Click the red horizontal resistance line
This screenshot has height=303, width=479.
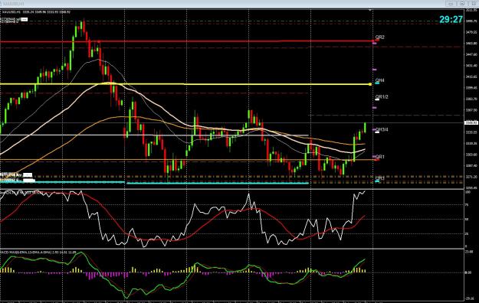coord(186,41)
